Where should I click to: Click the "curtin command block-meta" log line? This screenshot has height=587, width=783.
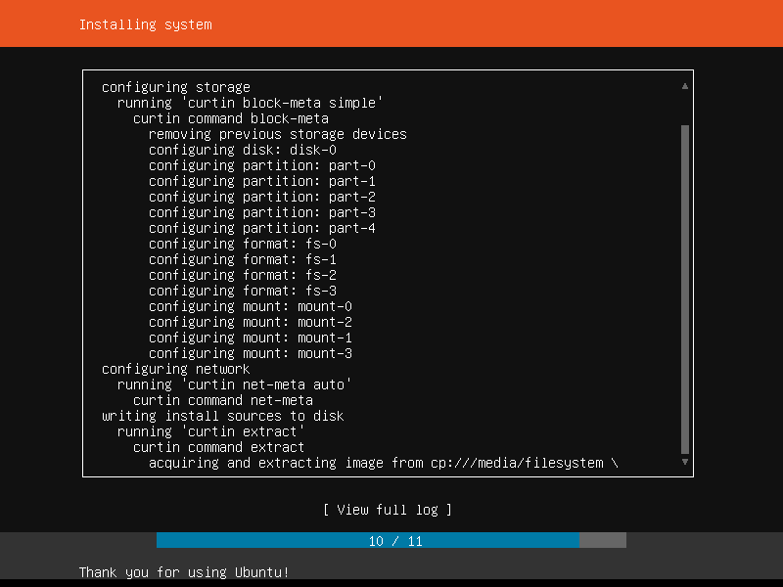pyautogui.click(x=231, y=118)
